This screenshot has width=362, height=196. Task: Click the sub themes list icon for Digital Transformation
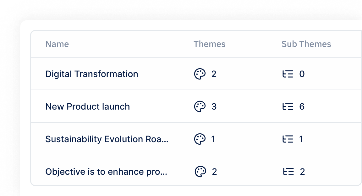pyautogui.click(x=288, y=74)
